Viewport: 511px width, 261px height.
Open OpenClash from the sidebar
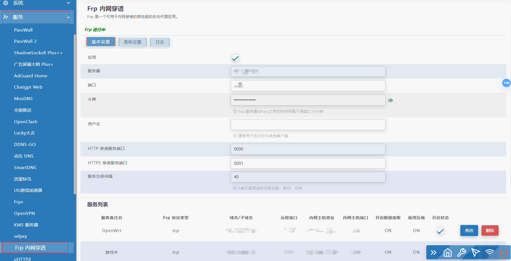click(x=26, y=121)
